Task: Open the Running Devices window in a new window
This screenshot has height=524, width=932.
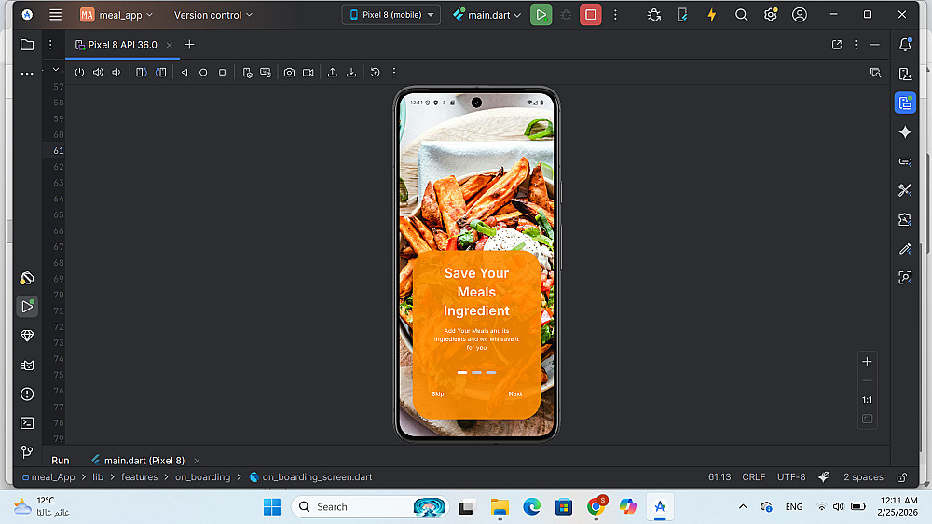Action: pyautogui.click(x=836, y=45)
